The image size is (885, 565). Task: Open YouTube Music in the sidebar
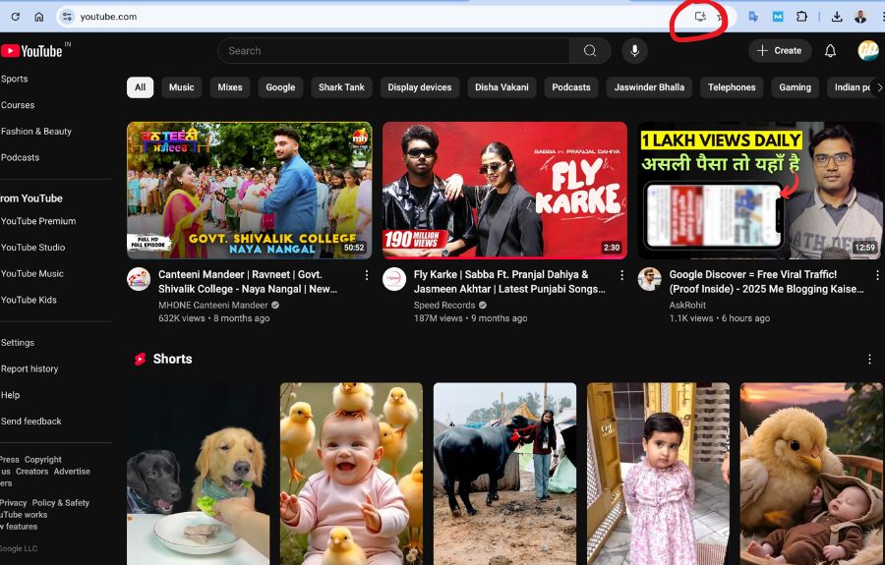tap(32, 273)
